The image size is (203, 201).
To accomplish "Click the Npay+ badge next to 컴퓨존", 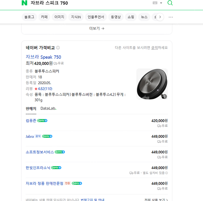I will click(42, 121).
